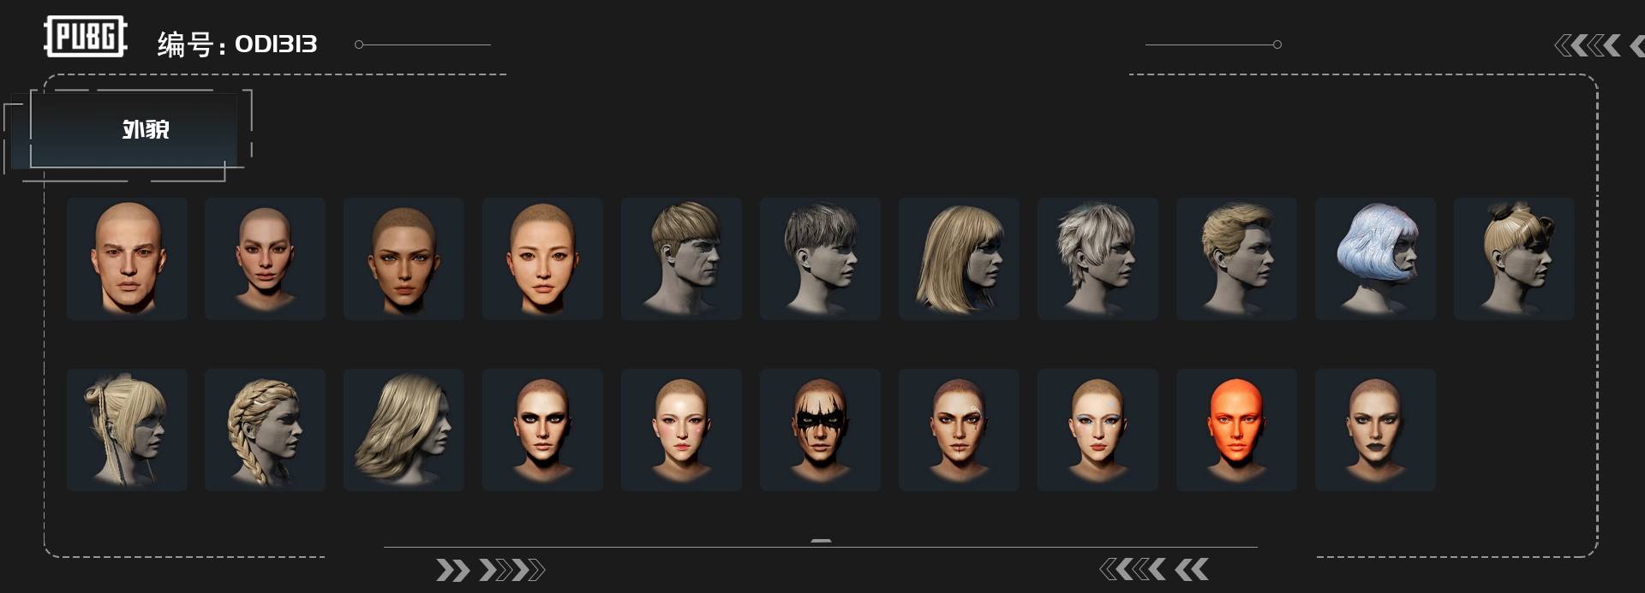Click the 编号: OD1313 label text
1645x593 pixels.
point(237,44)
